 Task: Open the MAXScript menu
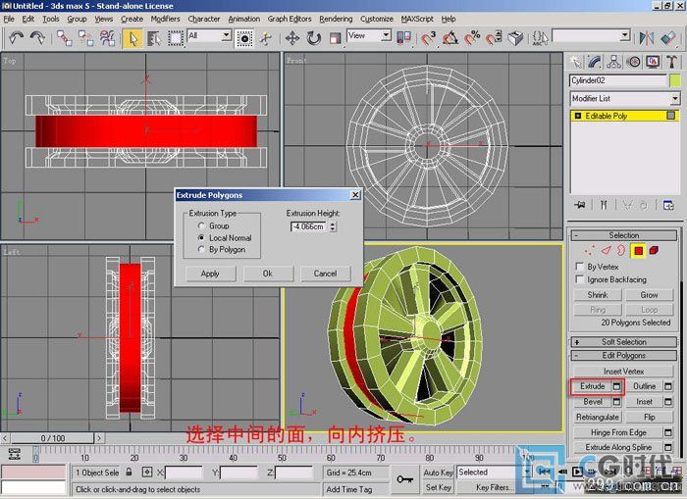[x=417, y=19]
